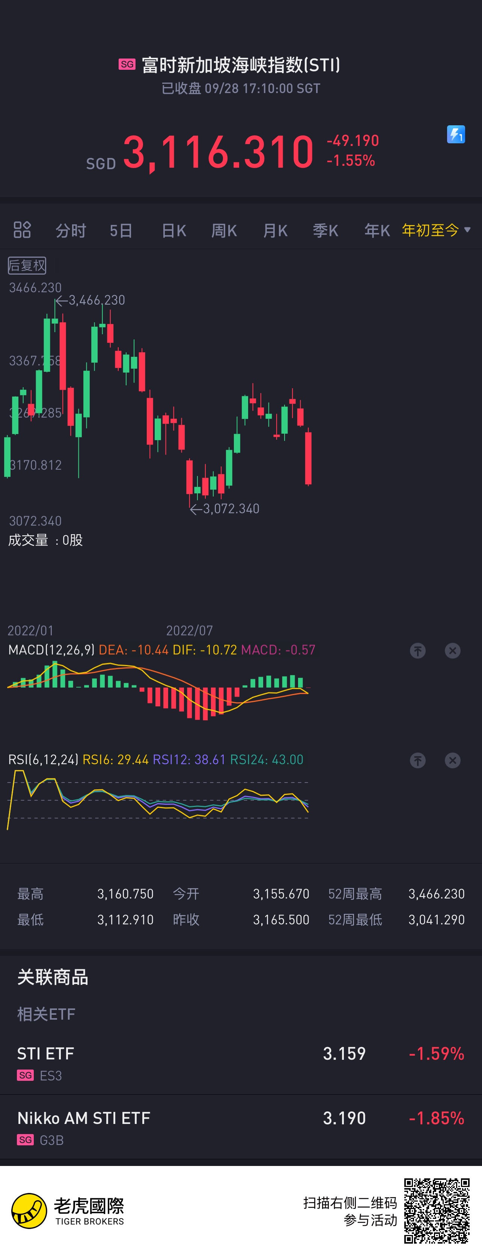Switch to 周K weekly chart

click(x=224, y=230)
